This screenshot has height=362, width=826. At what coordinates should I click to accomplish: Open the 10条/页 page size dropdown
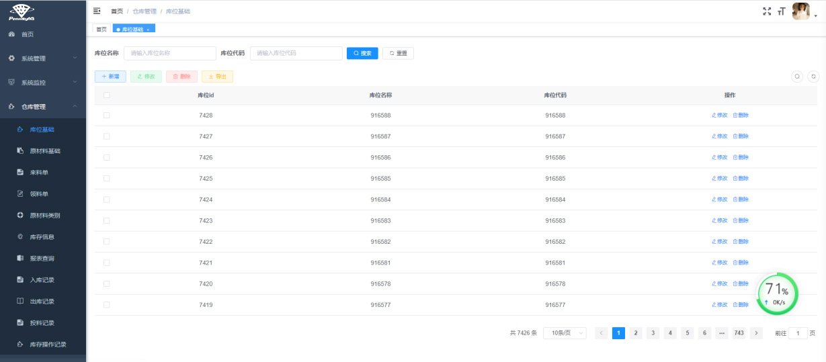[565, 333]
